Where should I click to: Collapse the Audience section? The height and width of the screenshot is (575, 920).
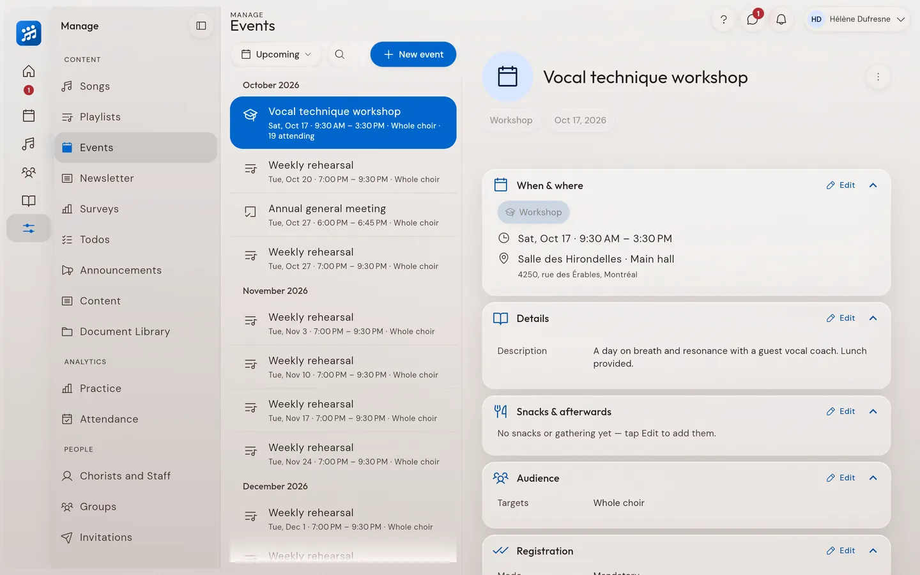click(x=873, y=478)
